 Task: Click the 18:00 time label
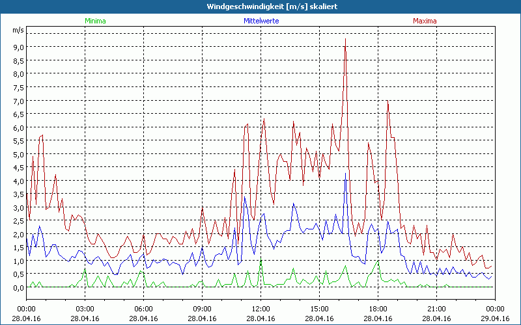pyautogui.click(x=378, y=309)
